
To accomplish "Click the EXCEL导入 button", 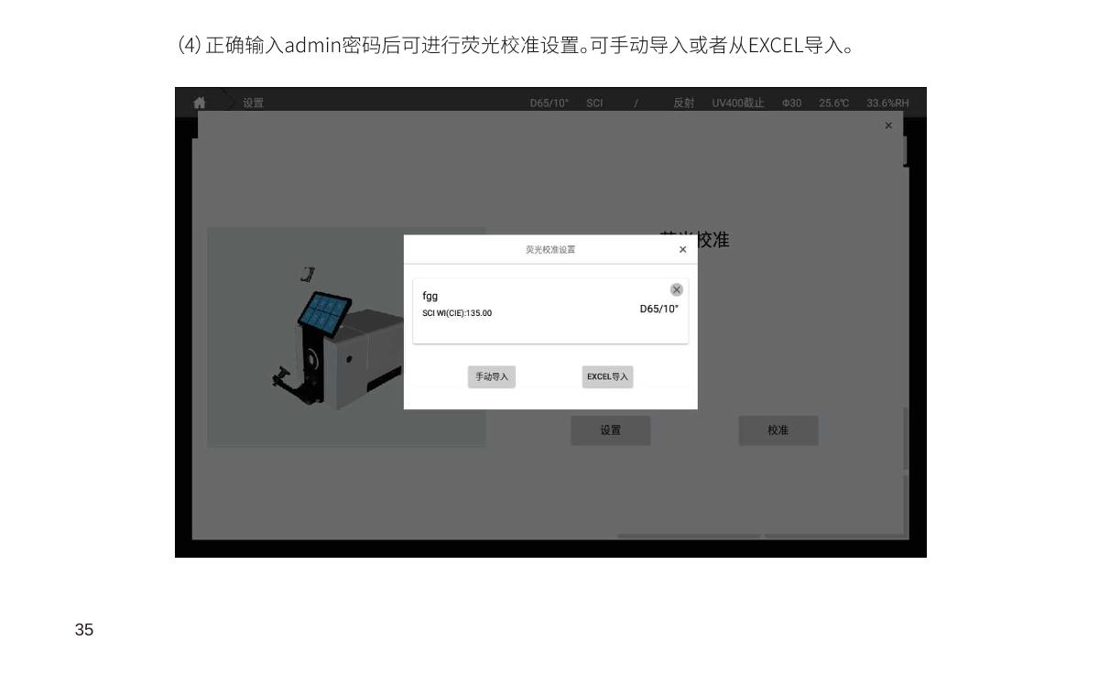I will click(607, 377).
